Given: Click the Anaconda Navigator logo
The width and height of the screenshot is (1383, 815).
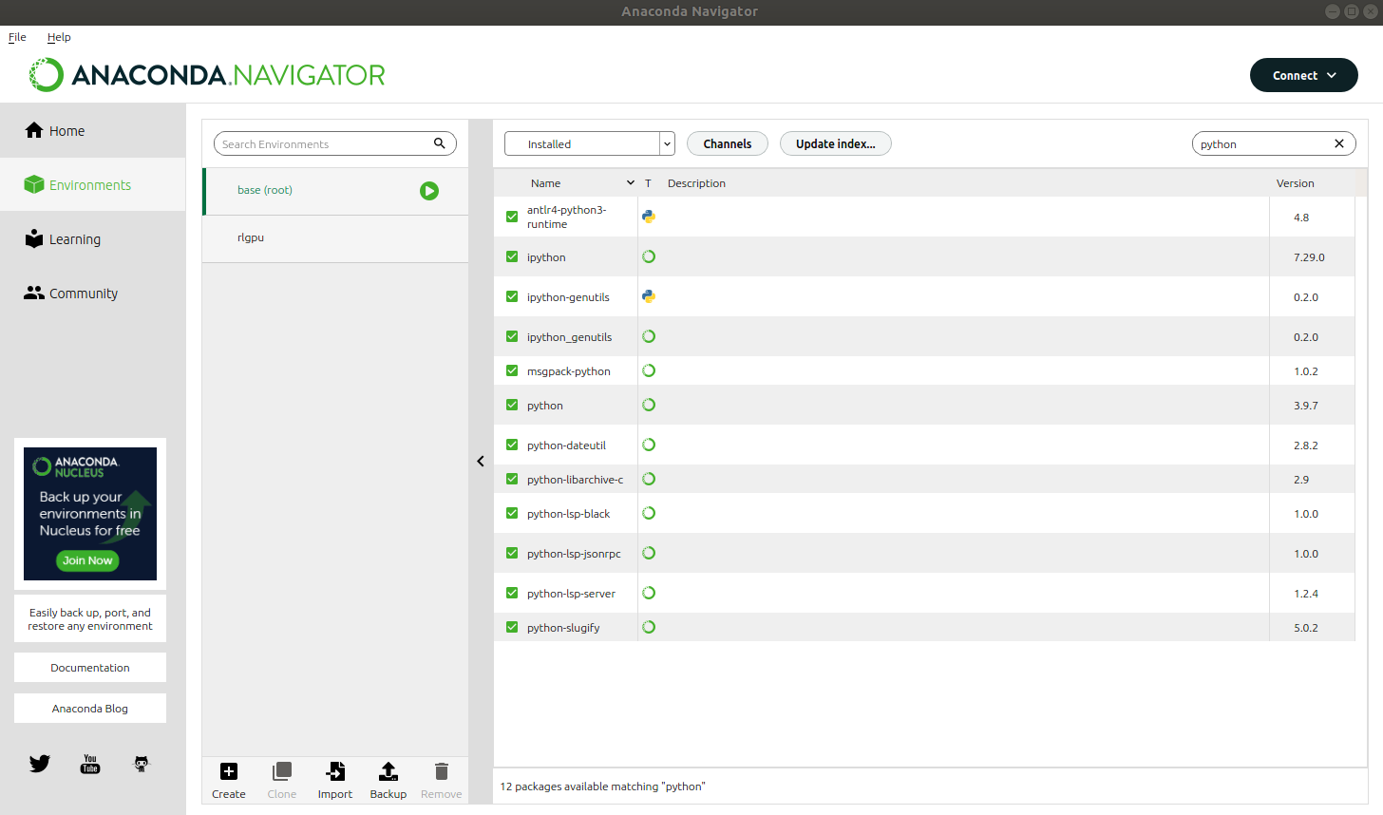Looking at the screenshot, I should point(207,75).
